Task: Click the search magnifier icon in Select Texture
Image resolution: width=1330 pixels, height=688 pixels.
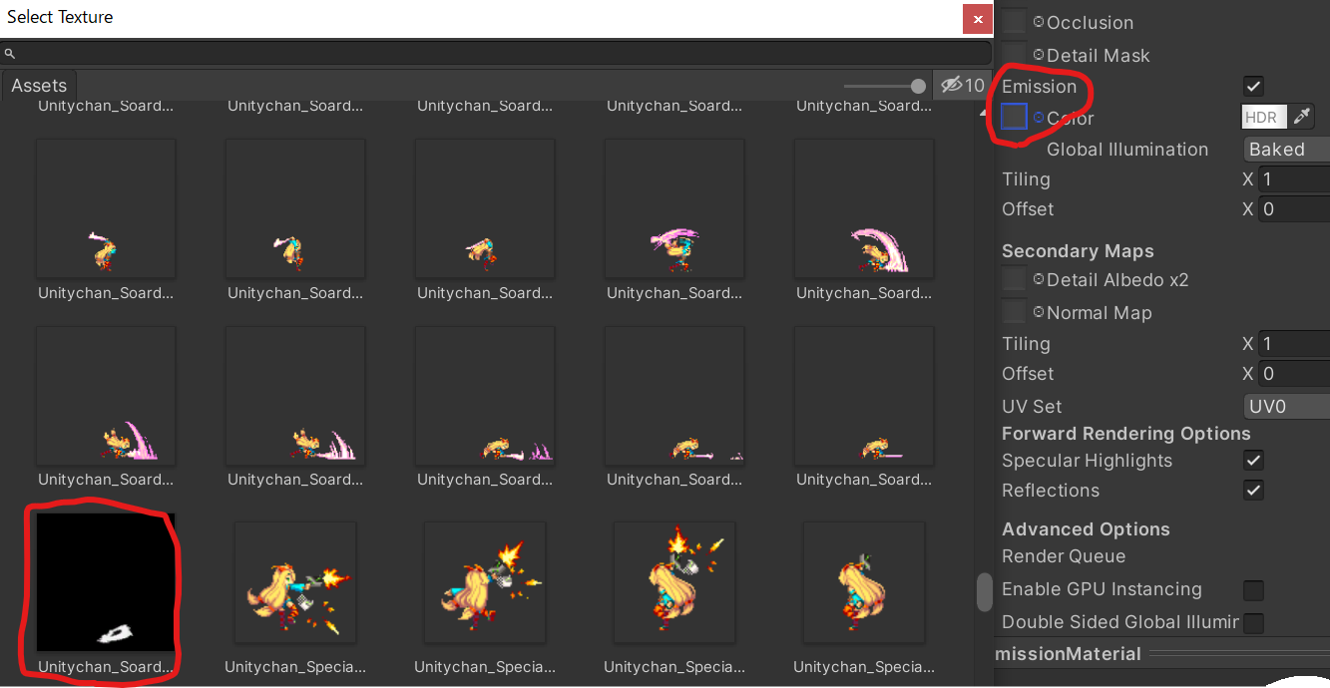Action: coord(10,54)
